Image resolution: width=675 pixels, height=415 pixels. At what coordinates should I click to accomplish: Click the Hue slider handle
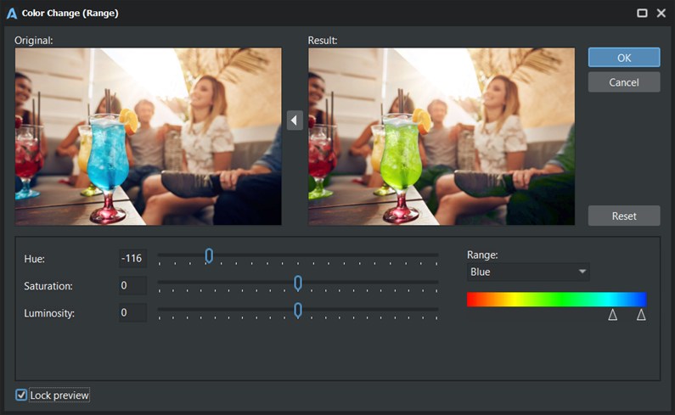(209, 255)
